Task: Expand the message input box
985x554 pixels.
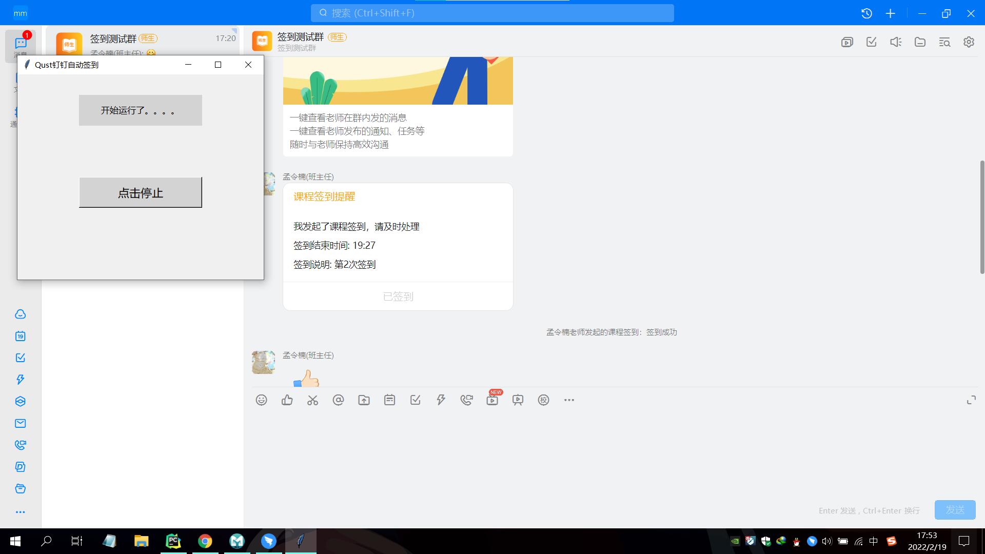Action: (x=971, y=400)
